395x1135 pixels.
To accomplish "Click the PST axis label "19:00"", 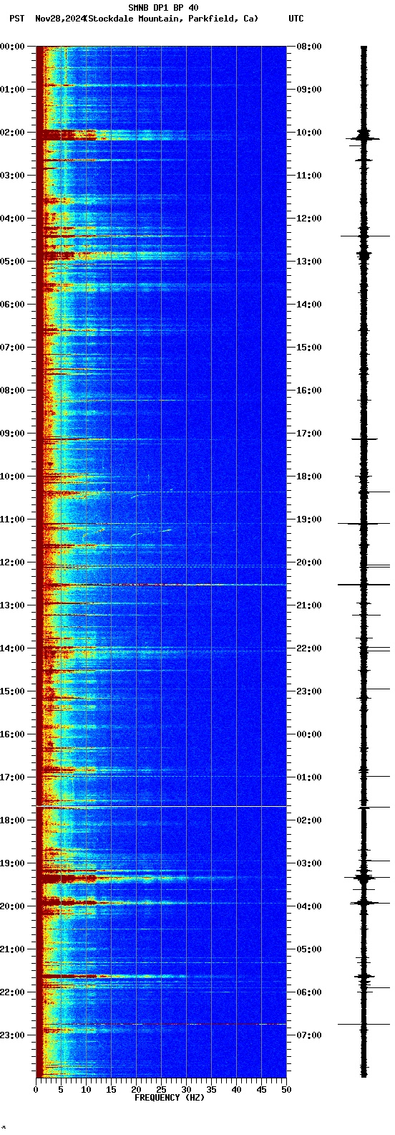I will (x=12, y=863).
